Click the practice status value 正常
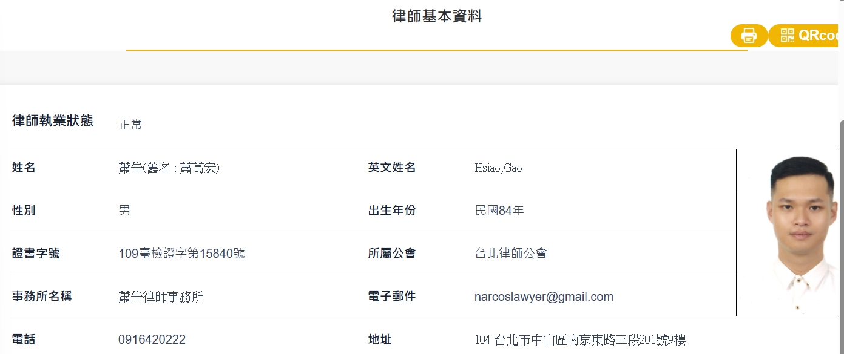844x354 pixels. pyautogui.click(x=130, y=125)
